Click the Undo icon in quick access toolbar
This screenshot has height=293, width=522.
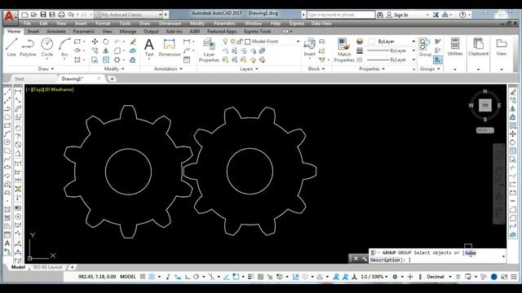pos(71,15)
